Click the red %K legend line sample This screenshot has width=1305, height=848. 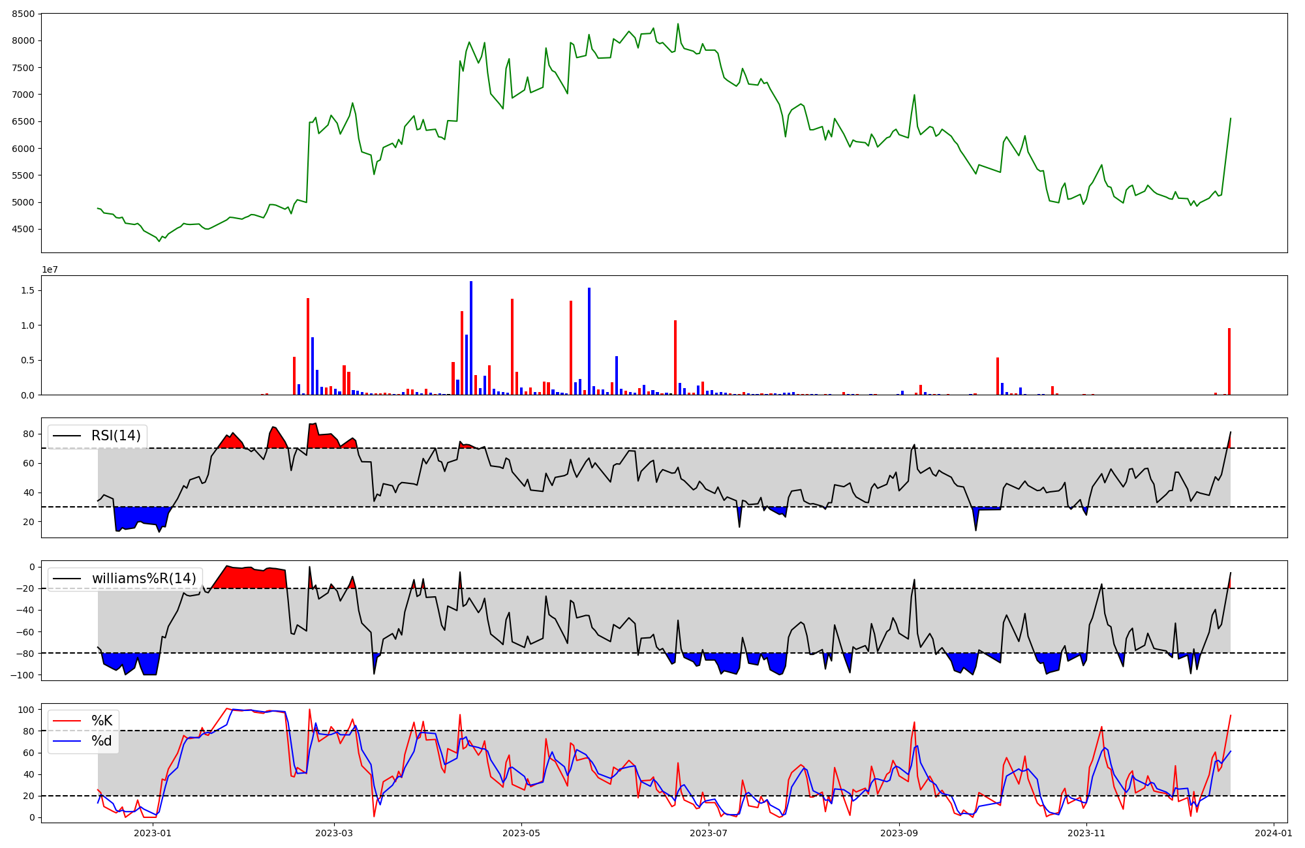(67, 721)
